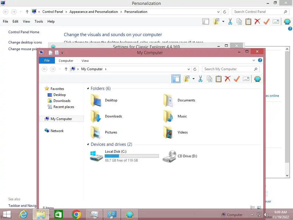Select Desktop under Favorites
Screen dimensions: 293x220
60,95
